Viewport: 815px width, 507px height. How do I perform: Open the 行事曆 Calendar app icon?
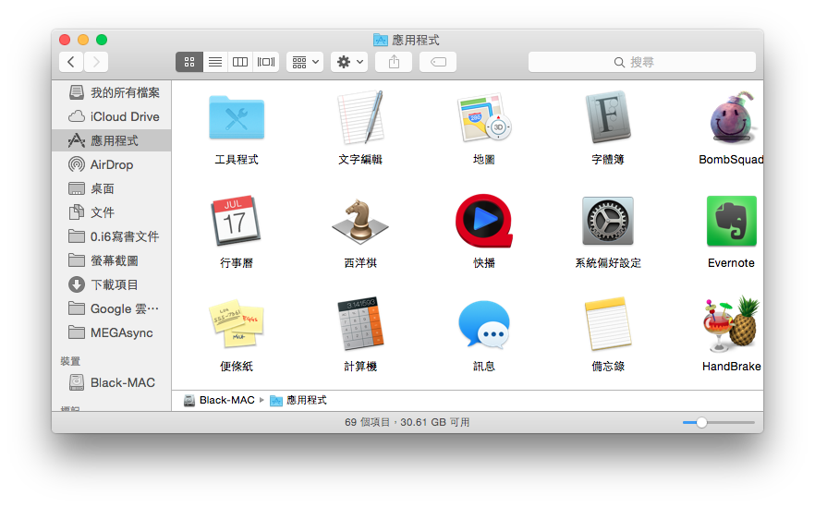(x=237, y=221)
